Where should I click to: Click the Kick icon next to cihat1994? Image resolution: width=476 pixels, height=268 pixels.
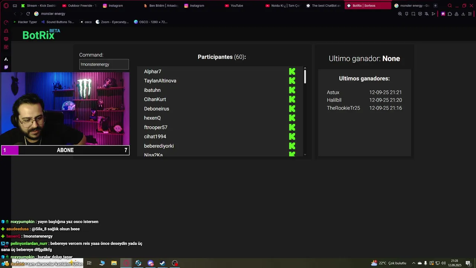pyautogui.click(x=292, y=137)
